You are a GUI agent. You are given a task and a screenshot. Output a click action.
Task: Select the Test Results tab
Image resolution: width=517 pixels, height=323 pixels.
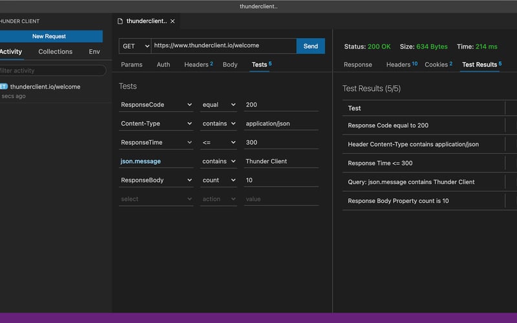pos(481,65)
